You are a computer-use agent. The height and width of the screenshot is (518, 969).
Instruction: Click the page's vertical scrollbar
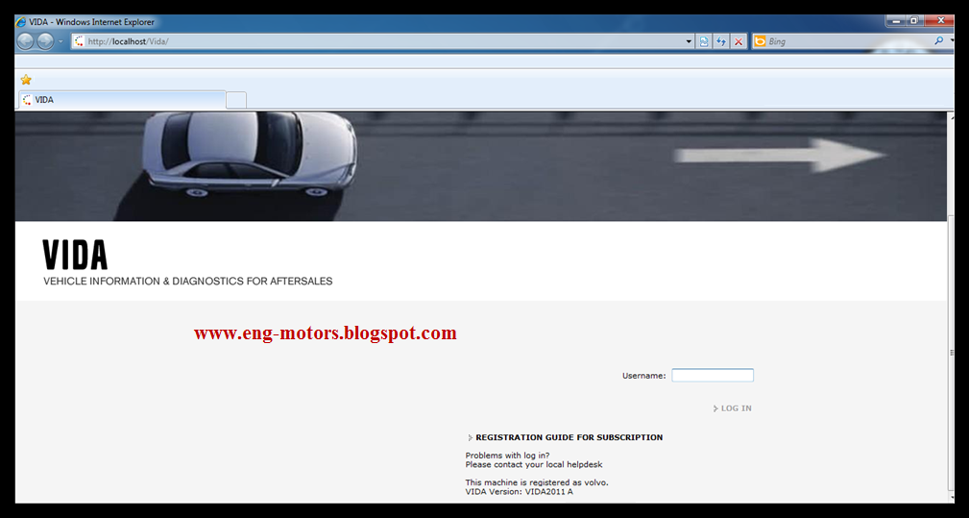tap(951, 353)
